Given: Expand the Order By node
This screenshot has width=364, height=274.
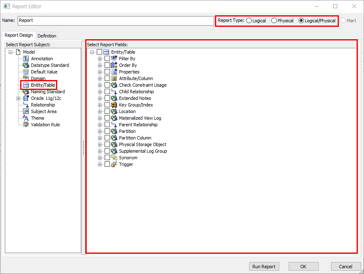Looking at the screenshot, I should [100, 65].
